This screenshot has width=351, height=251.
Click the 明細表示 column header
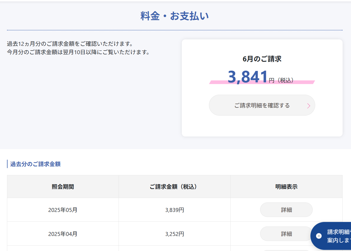pyautogui.click(x=286, y=187)
